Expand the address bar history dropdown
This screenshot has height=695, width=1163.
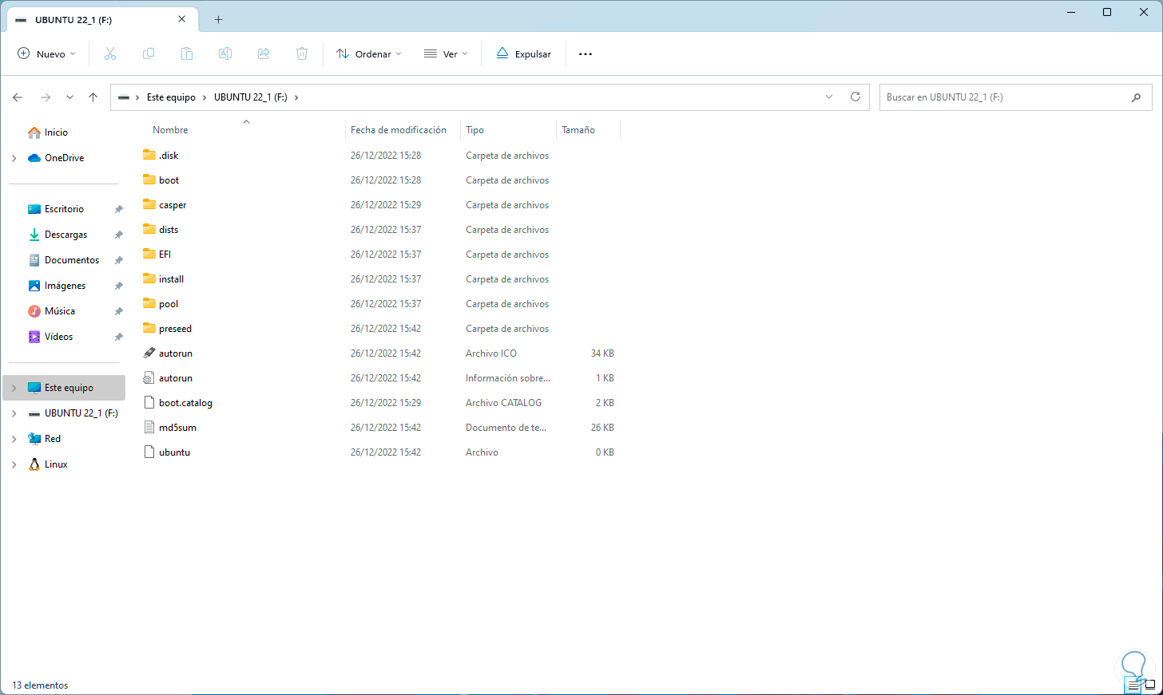tap(829, 97)
